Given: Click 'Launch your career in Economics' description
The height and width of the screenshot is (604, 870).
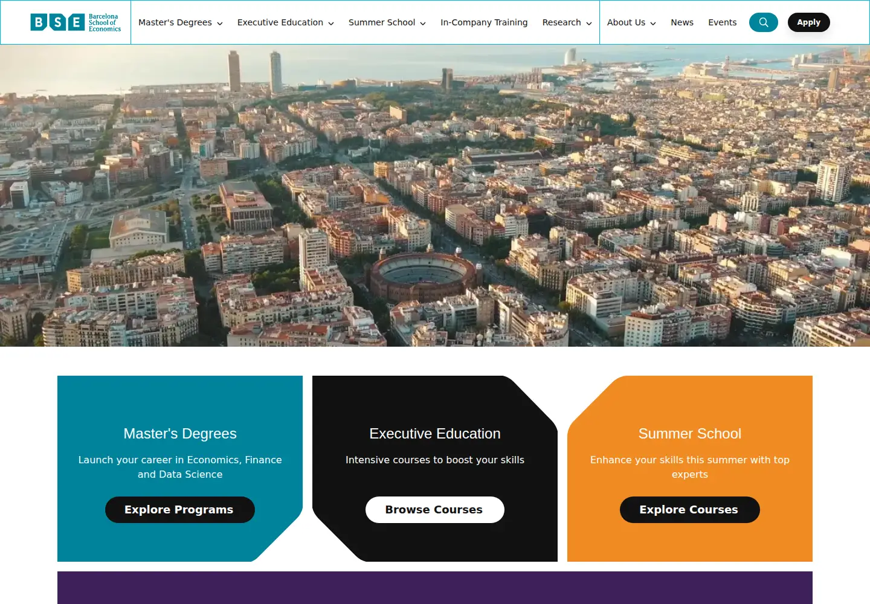Looking at the screenshot, I should [x=180, y=467].
